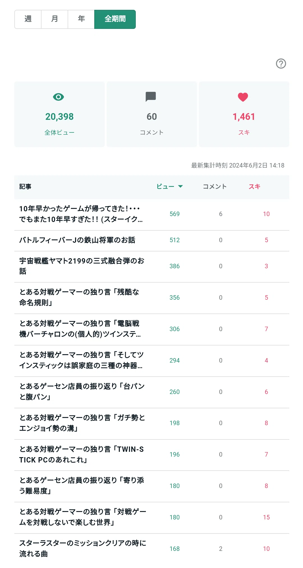Click the comment bubble icon
Image resolution: width=303 pixels, height=568 pixels.
pyautogui.click(x=151, y=97)
